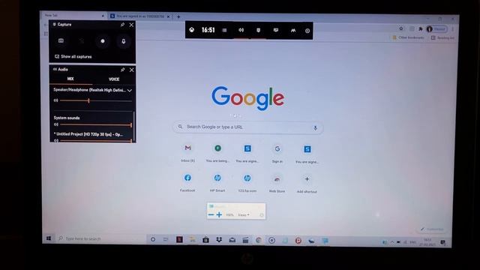This screenshot has width=480, height=270.
Task: Switch to the New Tab browser tab
Action: (x=73, y=15)
